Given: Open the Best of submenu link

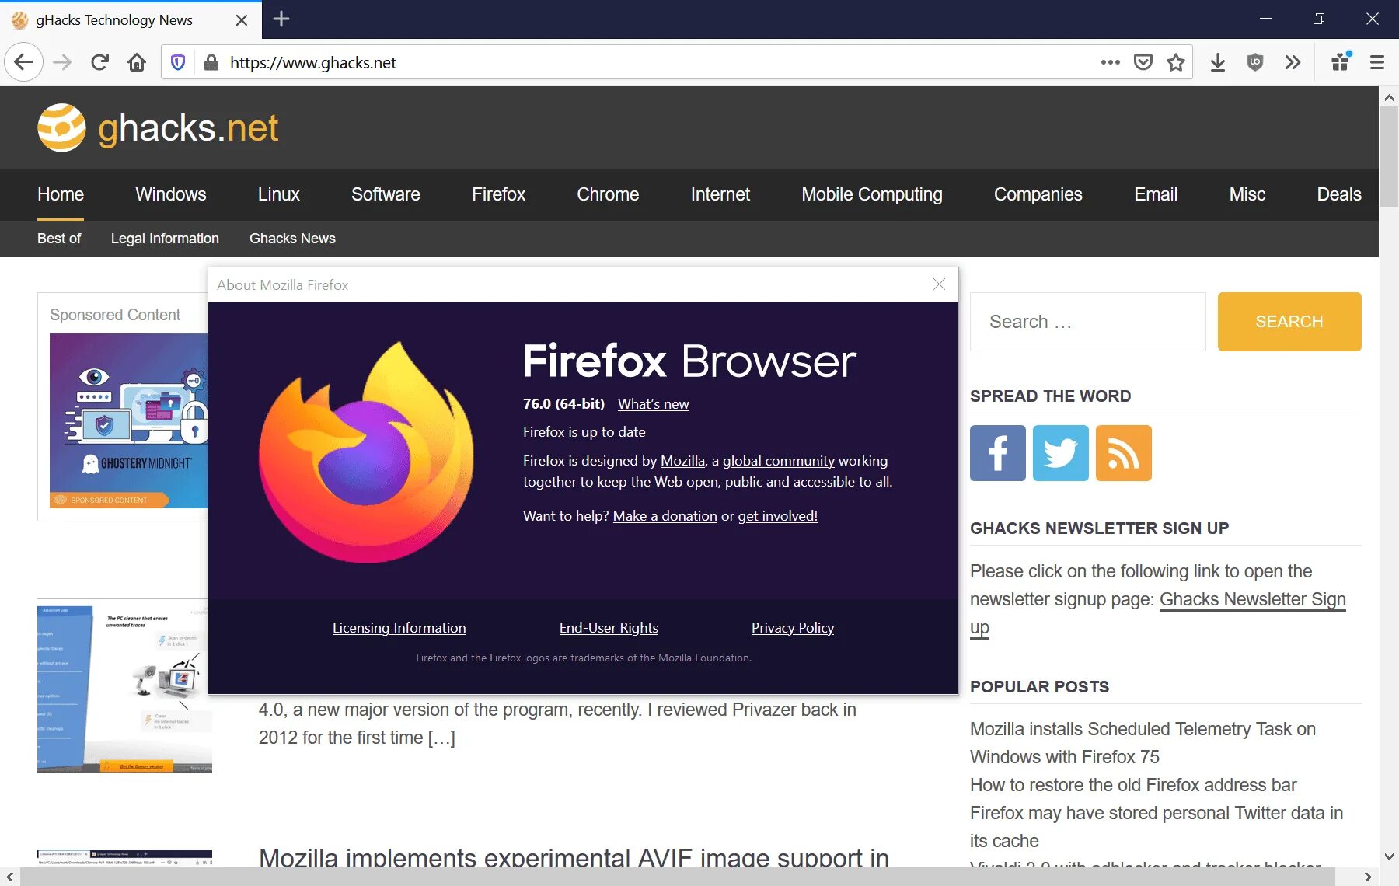Looking at the screenshot, I should pyautogui.click(x=59, y=239).
